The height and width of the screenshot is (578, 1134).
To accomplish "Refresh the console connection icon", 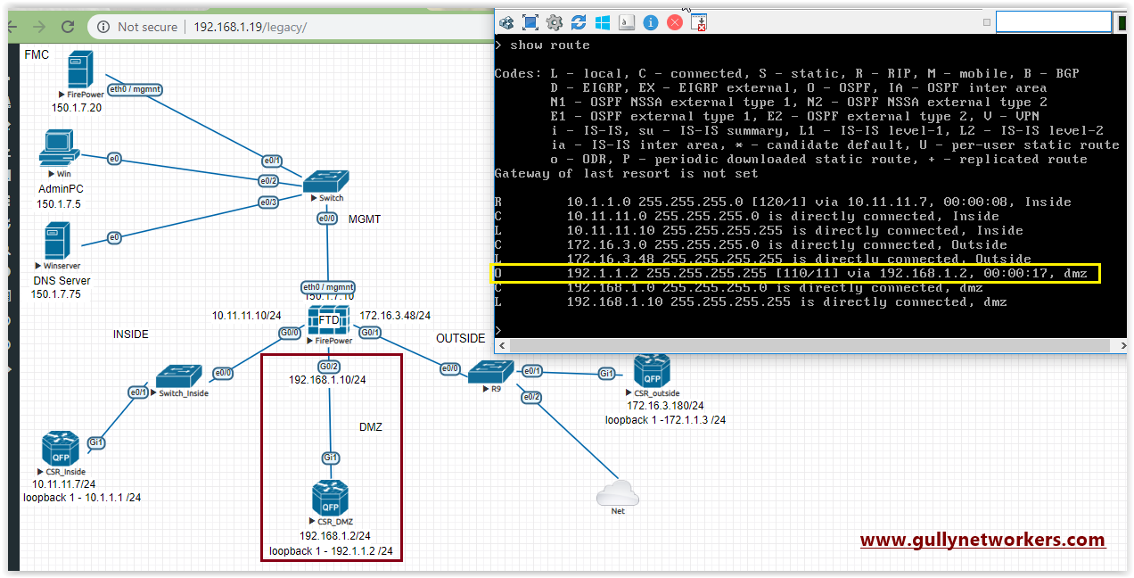I will coord(579,21).
